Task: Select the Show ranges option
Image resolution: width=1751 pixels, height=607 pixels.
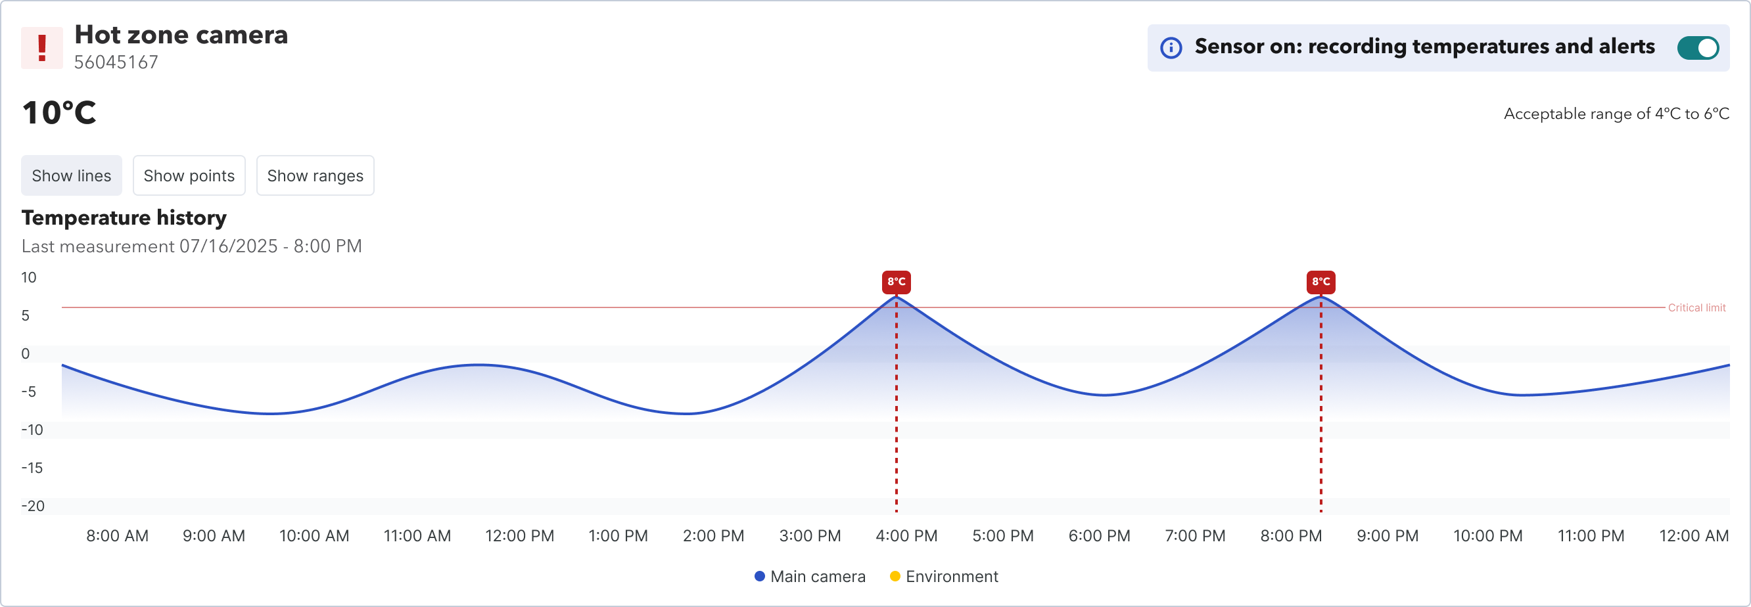Action: 315,175
